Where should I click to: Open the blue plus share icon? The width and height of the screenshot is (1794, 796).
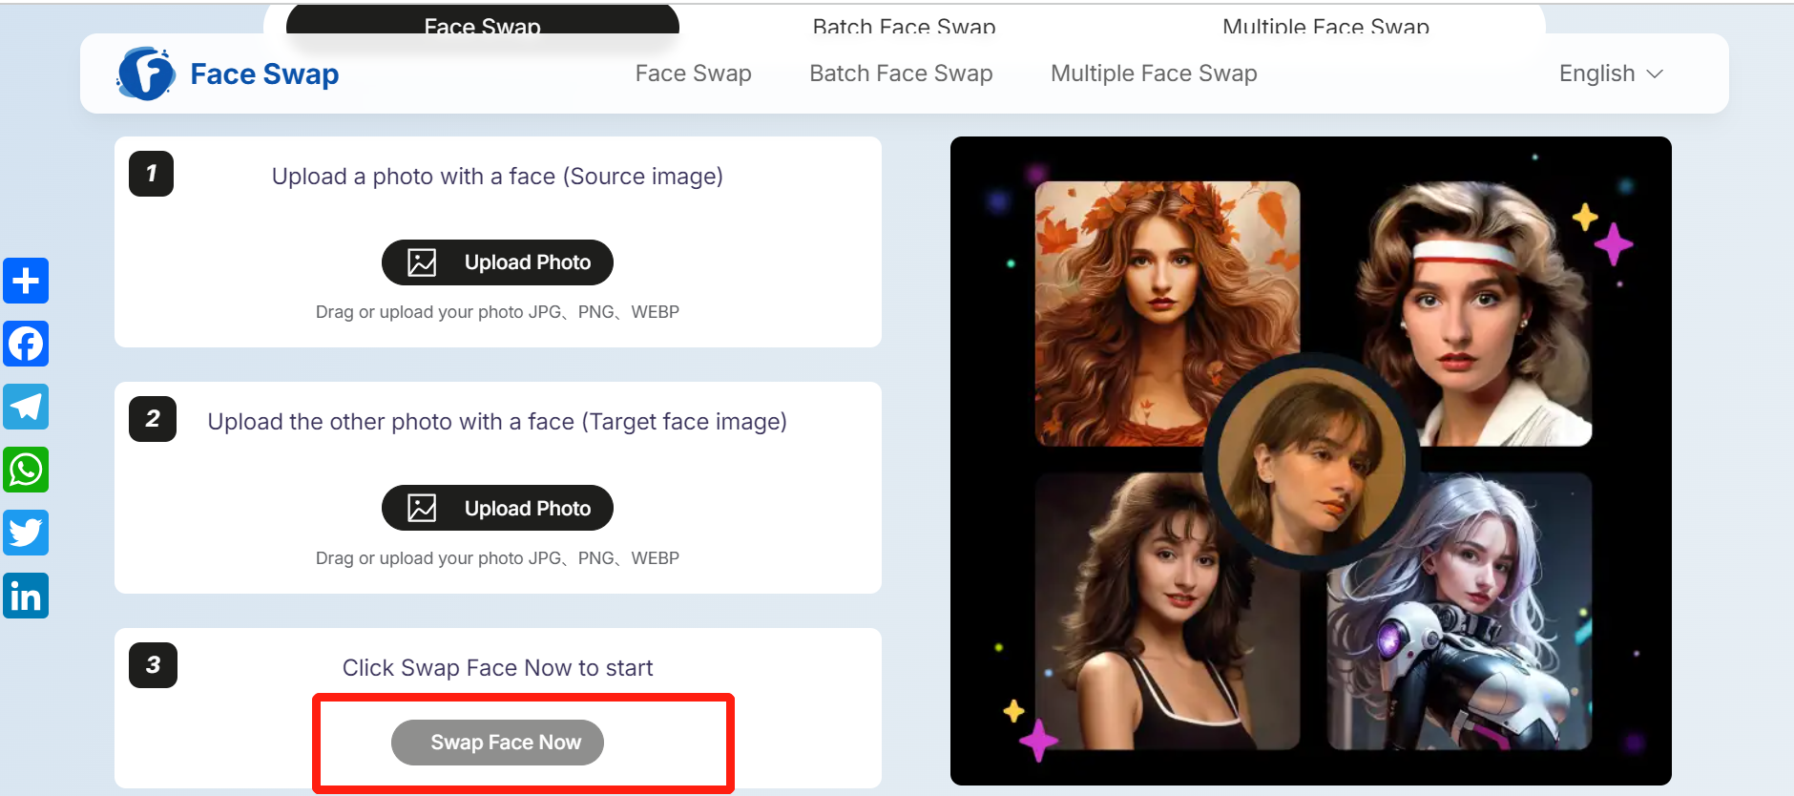26,281
